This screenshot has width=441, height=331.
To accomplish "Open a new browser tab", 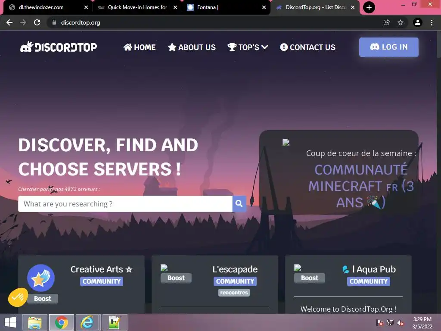I will 369,7.
